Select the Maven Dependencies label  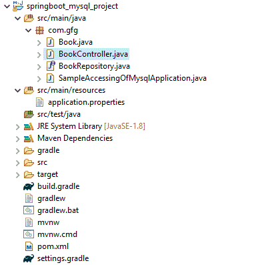[x=75, y=138]
